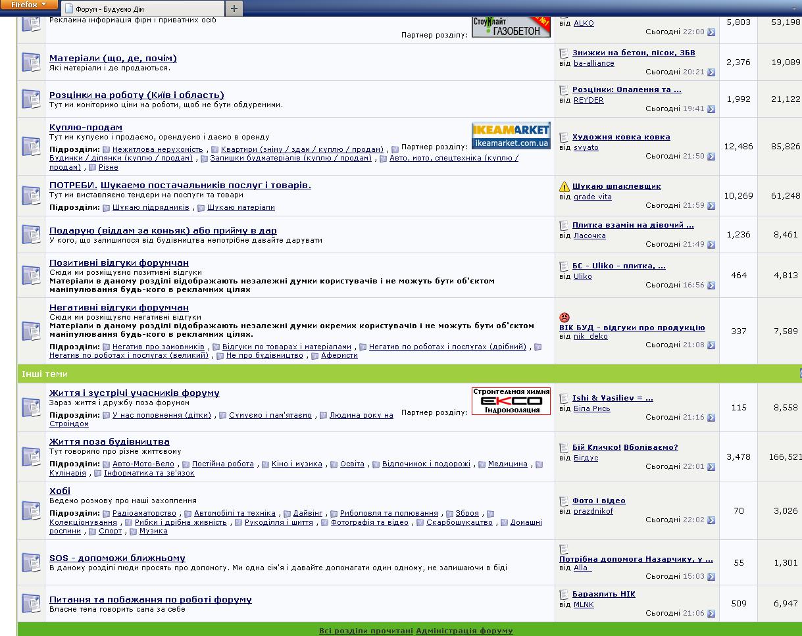Open the 'Куплю-продам' forum
Screen dimensions: 802x636
pyautogui.click(x=86, y=127)
